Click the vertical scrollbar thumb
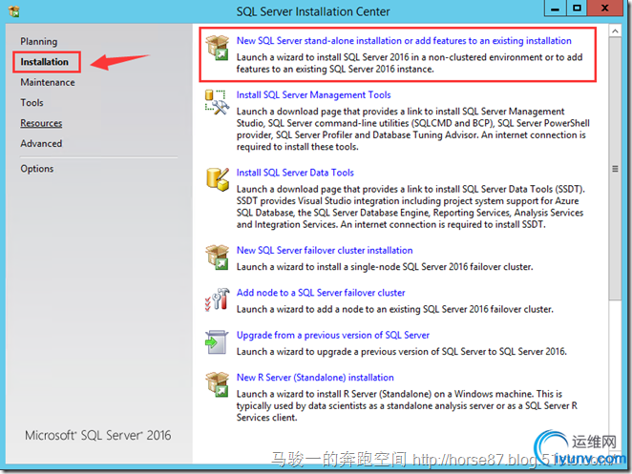This screenshot has height=474, width=632. coord(615,169)
